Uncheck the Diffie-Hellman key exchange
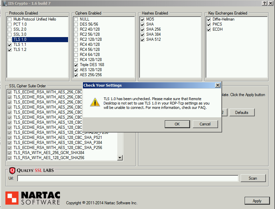Image resolution: width=275 pixels, height=209 pixels. click(209, 19)
